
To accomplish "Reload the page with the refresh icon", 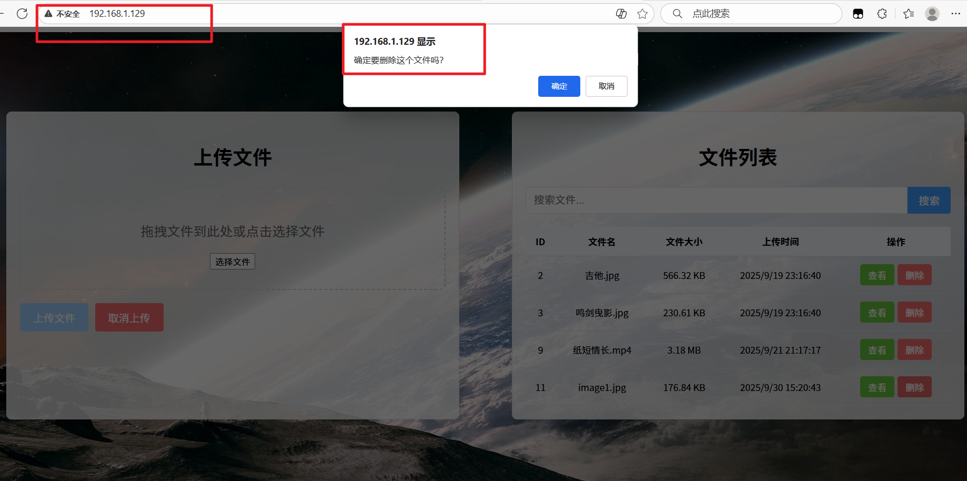I will pyautogui.click(x=22, y=14).
